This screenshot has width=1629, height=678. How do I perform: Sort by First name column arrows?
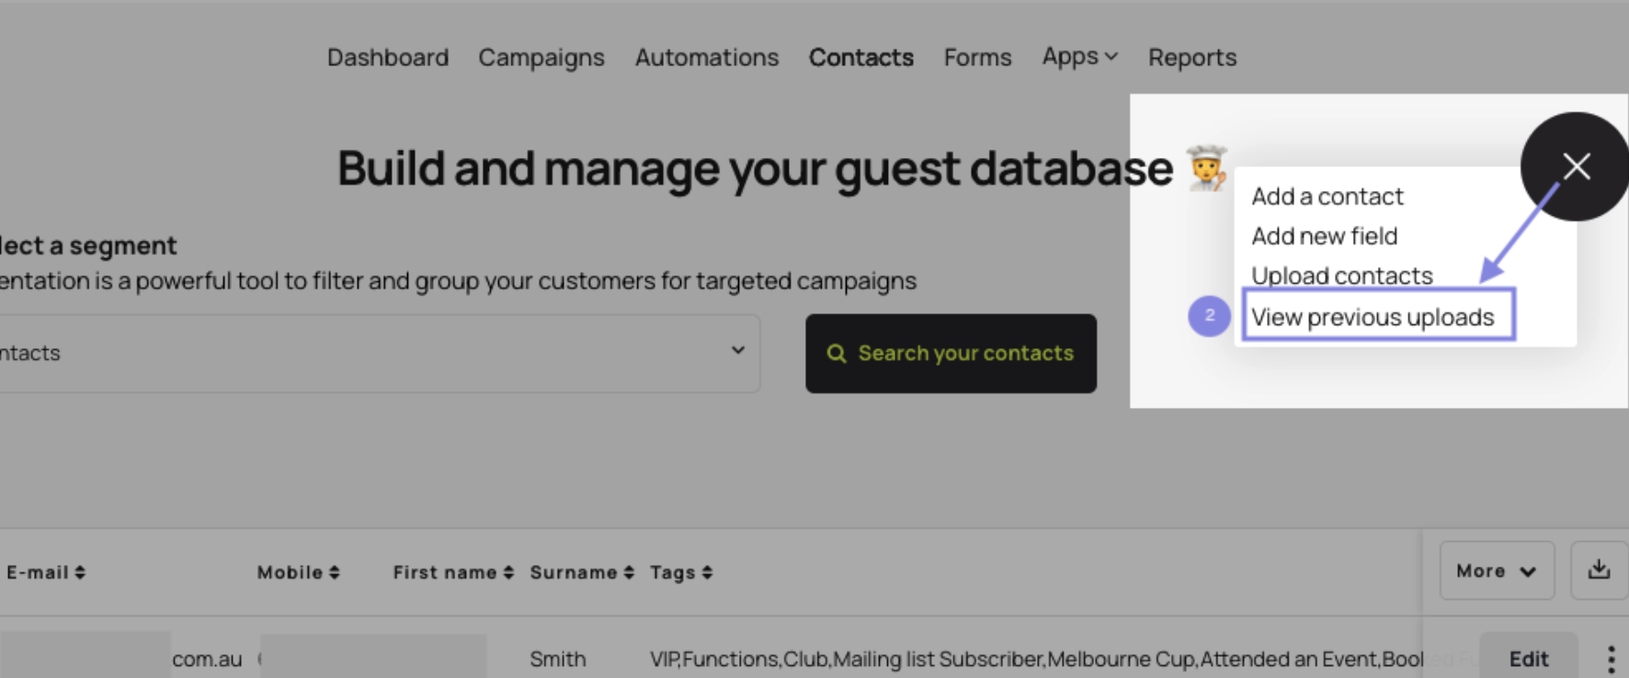coord(508,572)
